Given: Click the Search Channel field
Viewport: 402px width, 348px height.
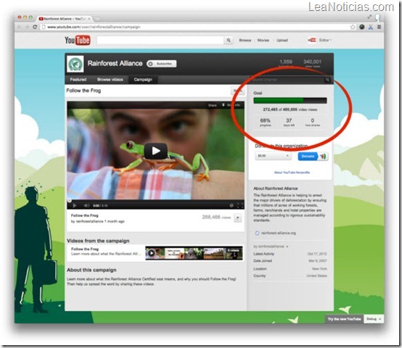Looking at the screenshot, I should click(287, 80).
